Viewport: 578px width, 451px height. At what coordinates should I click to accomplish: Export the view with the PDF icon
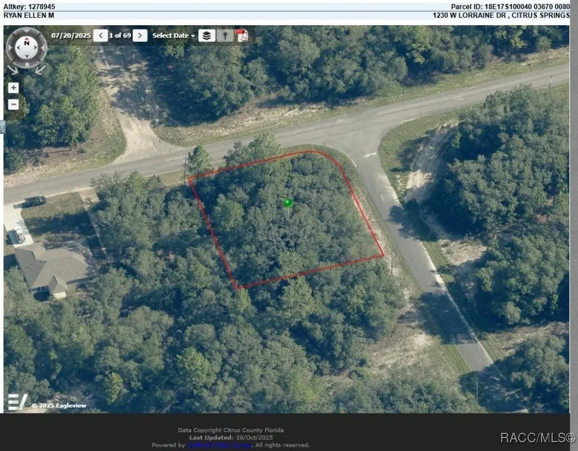click(242, 35)
